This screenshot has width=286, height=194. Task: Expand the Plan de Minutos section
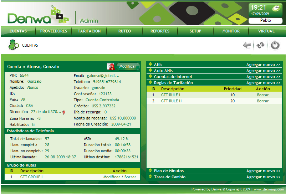click(150, 171)
